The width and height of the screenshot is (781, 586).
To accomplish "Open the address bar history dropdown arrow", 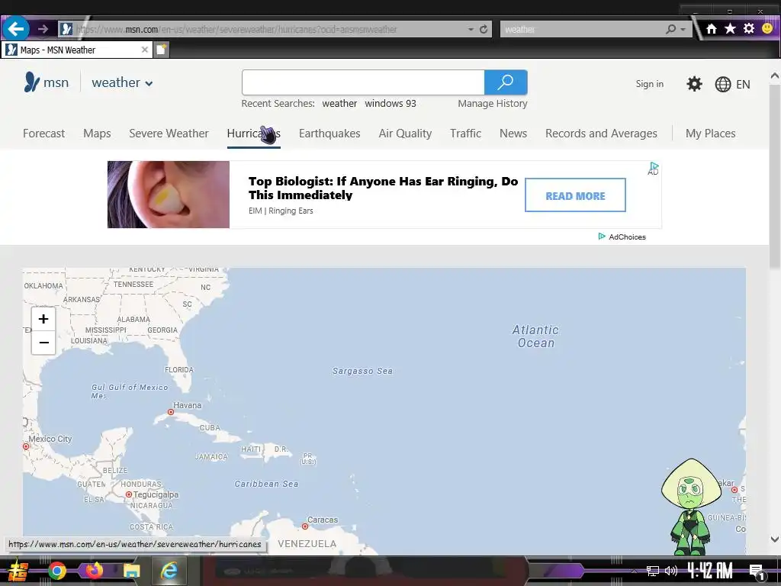I will [471, 30].
